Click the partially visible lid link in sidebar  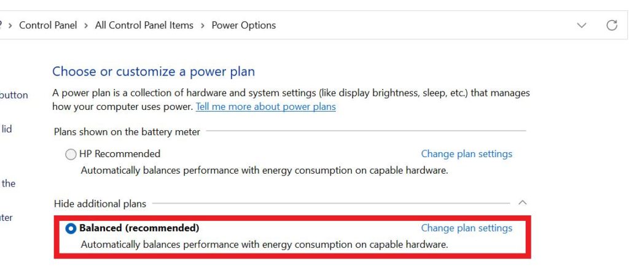click(7, 129)
